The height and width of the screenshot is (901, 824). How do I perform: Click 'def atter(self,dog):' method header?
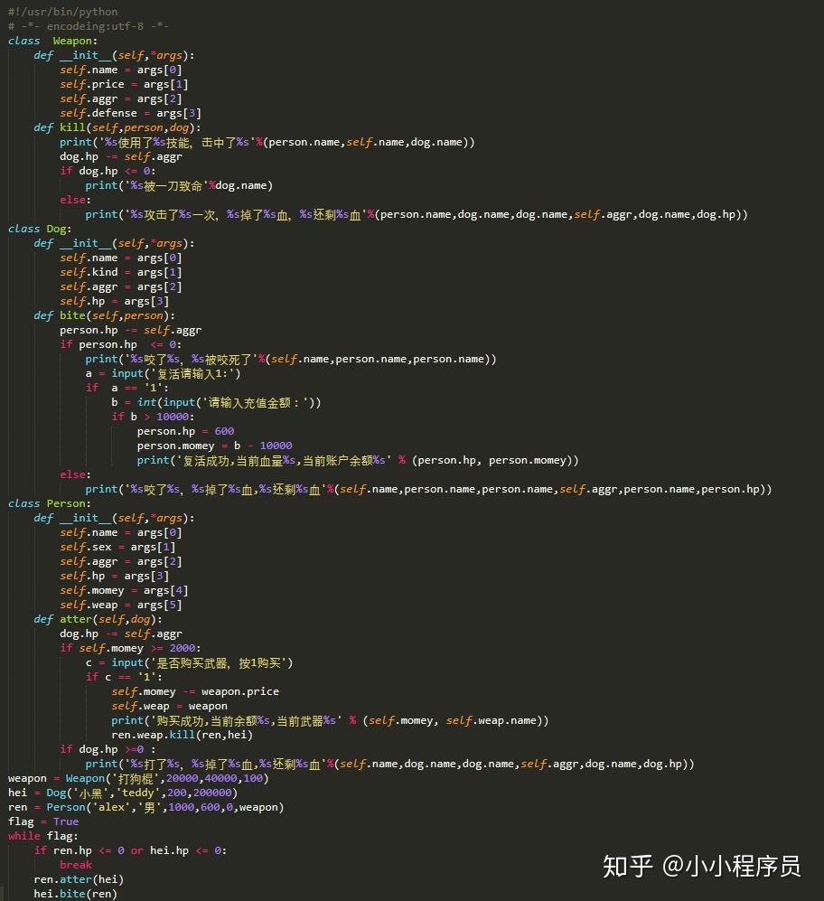(x=98, y=619)
